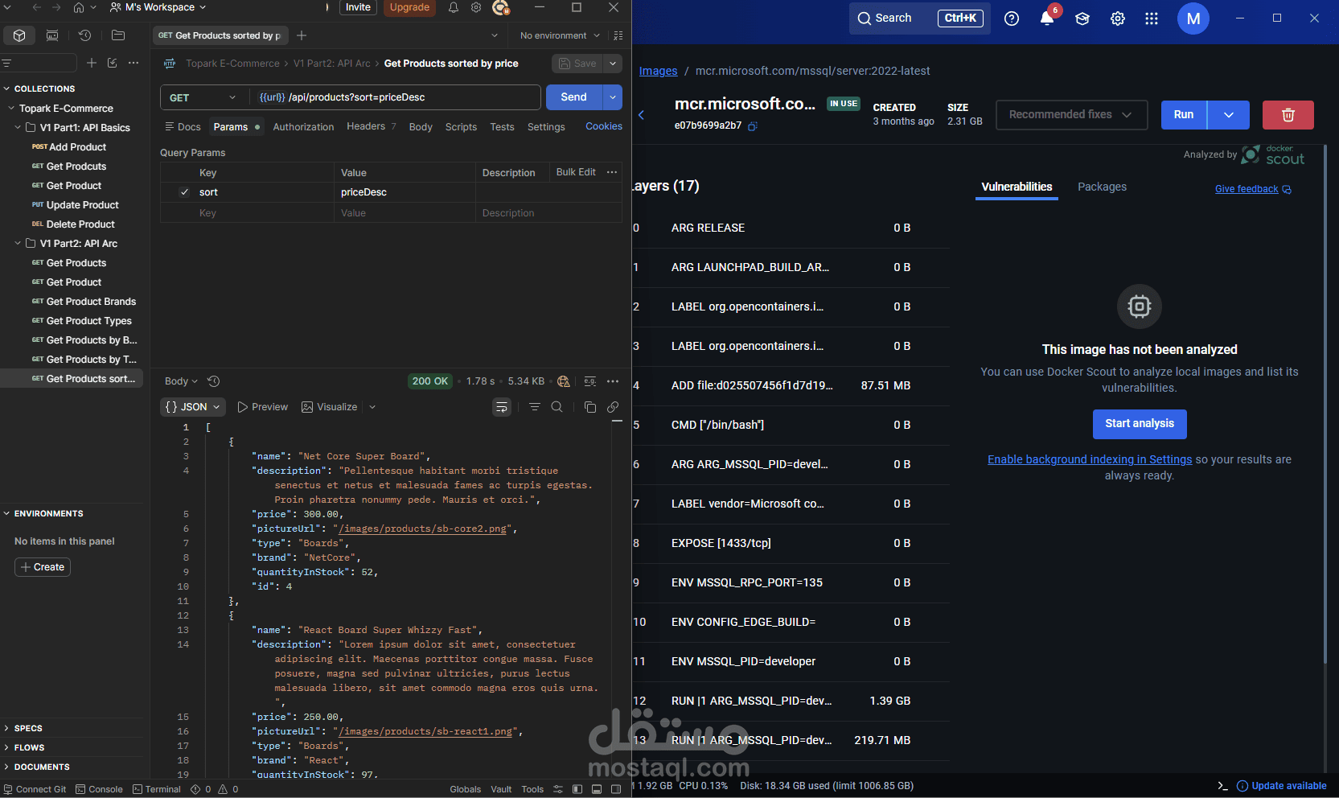Open the Docker terminal icon in status bar
Viewport: 1339px width, 798px height.
click(x=1222, y=786)
